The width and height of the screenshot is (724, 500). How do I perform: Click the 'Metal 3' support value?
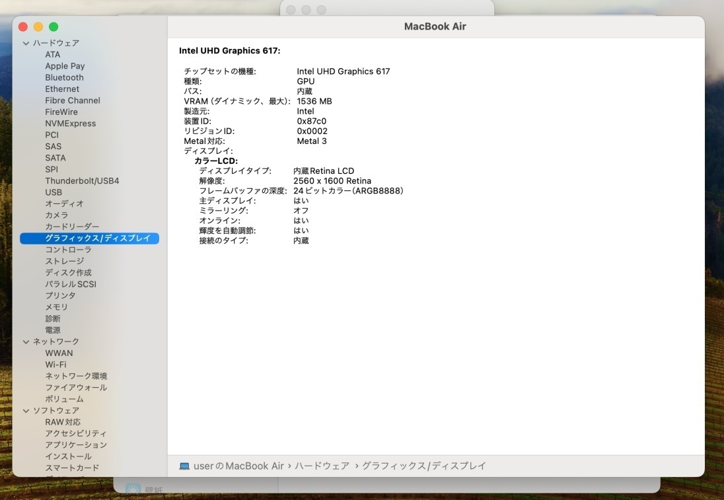tap(312, 141)
